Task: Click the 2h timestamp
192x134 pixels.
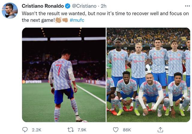Action: (x=103, y=6)
